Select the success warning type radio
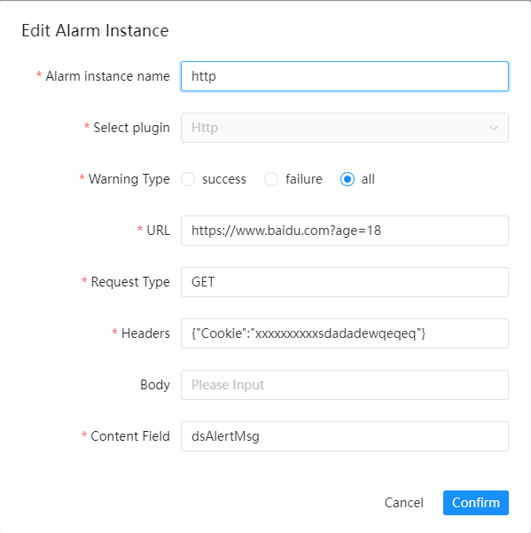The image size is (531, 533). pos(188,179)
